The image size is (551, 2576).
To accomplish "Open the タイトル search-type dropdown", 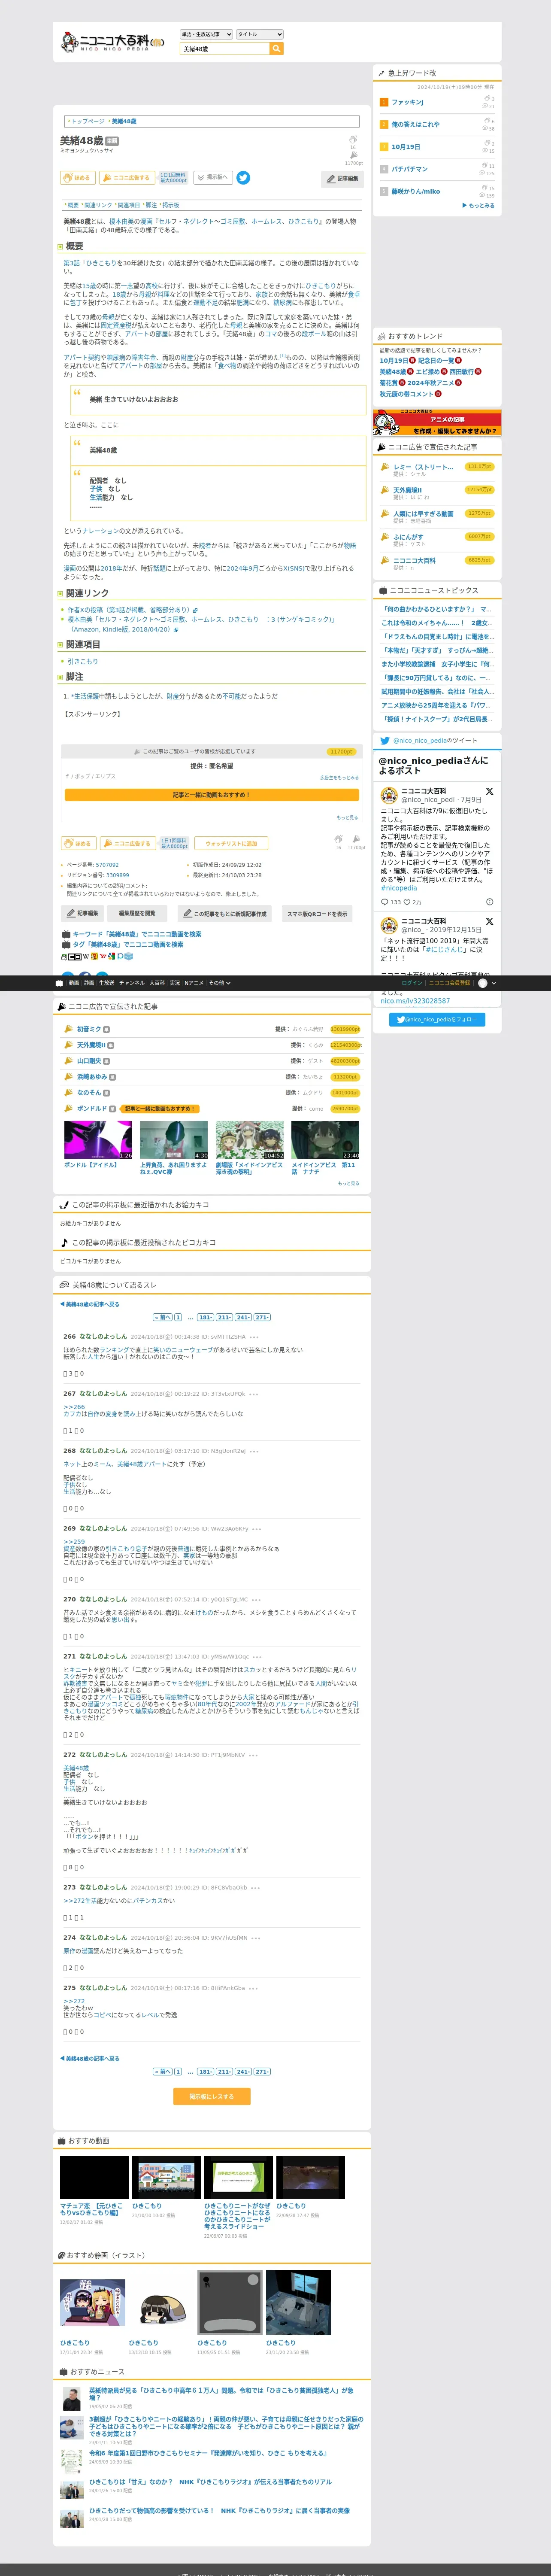I will (x=259, y=34).
